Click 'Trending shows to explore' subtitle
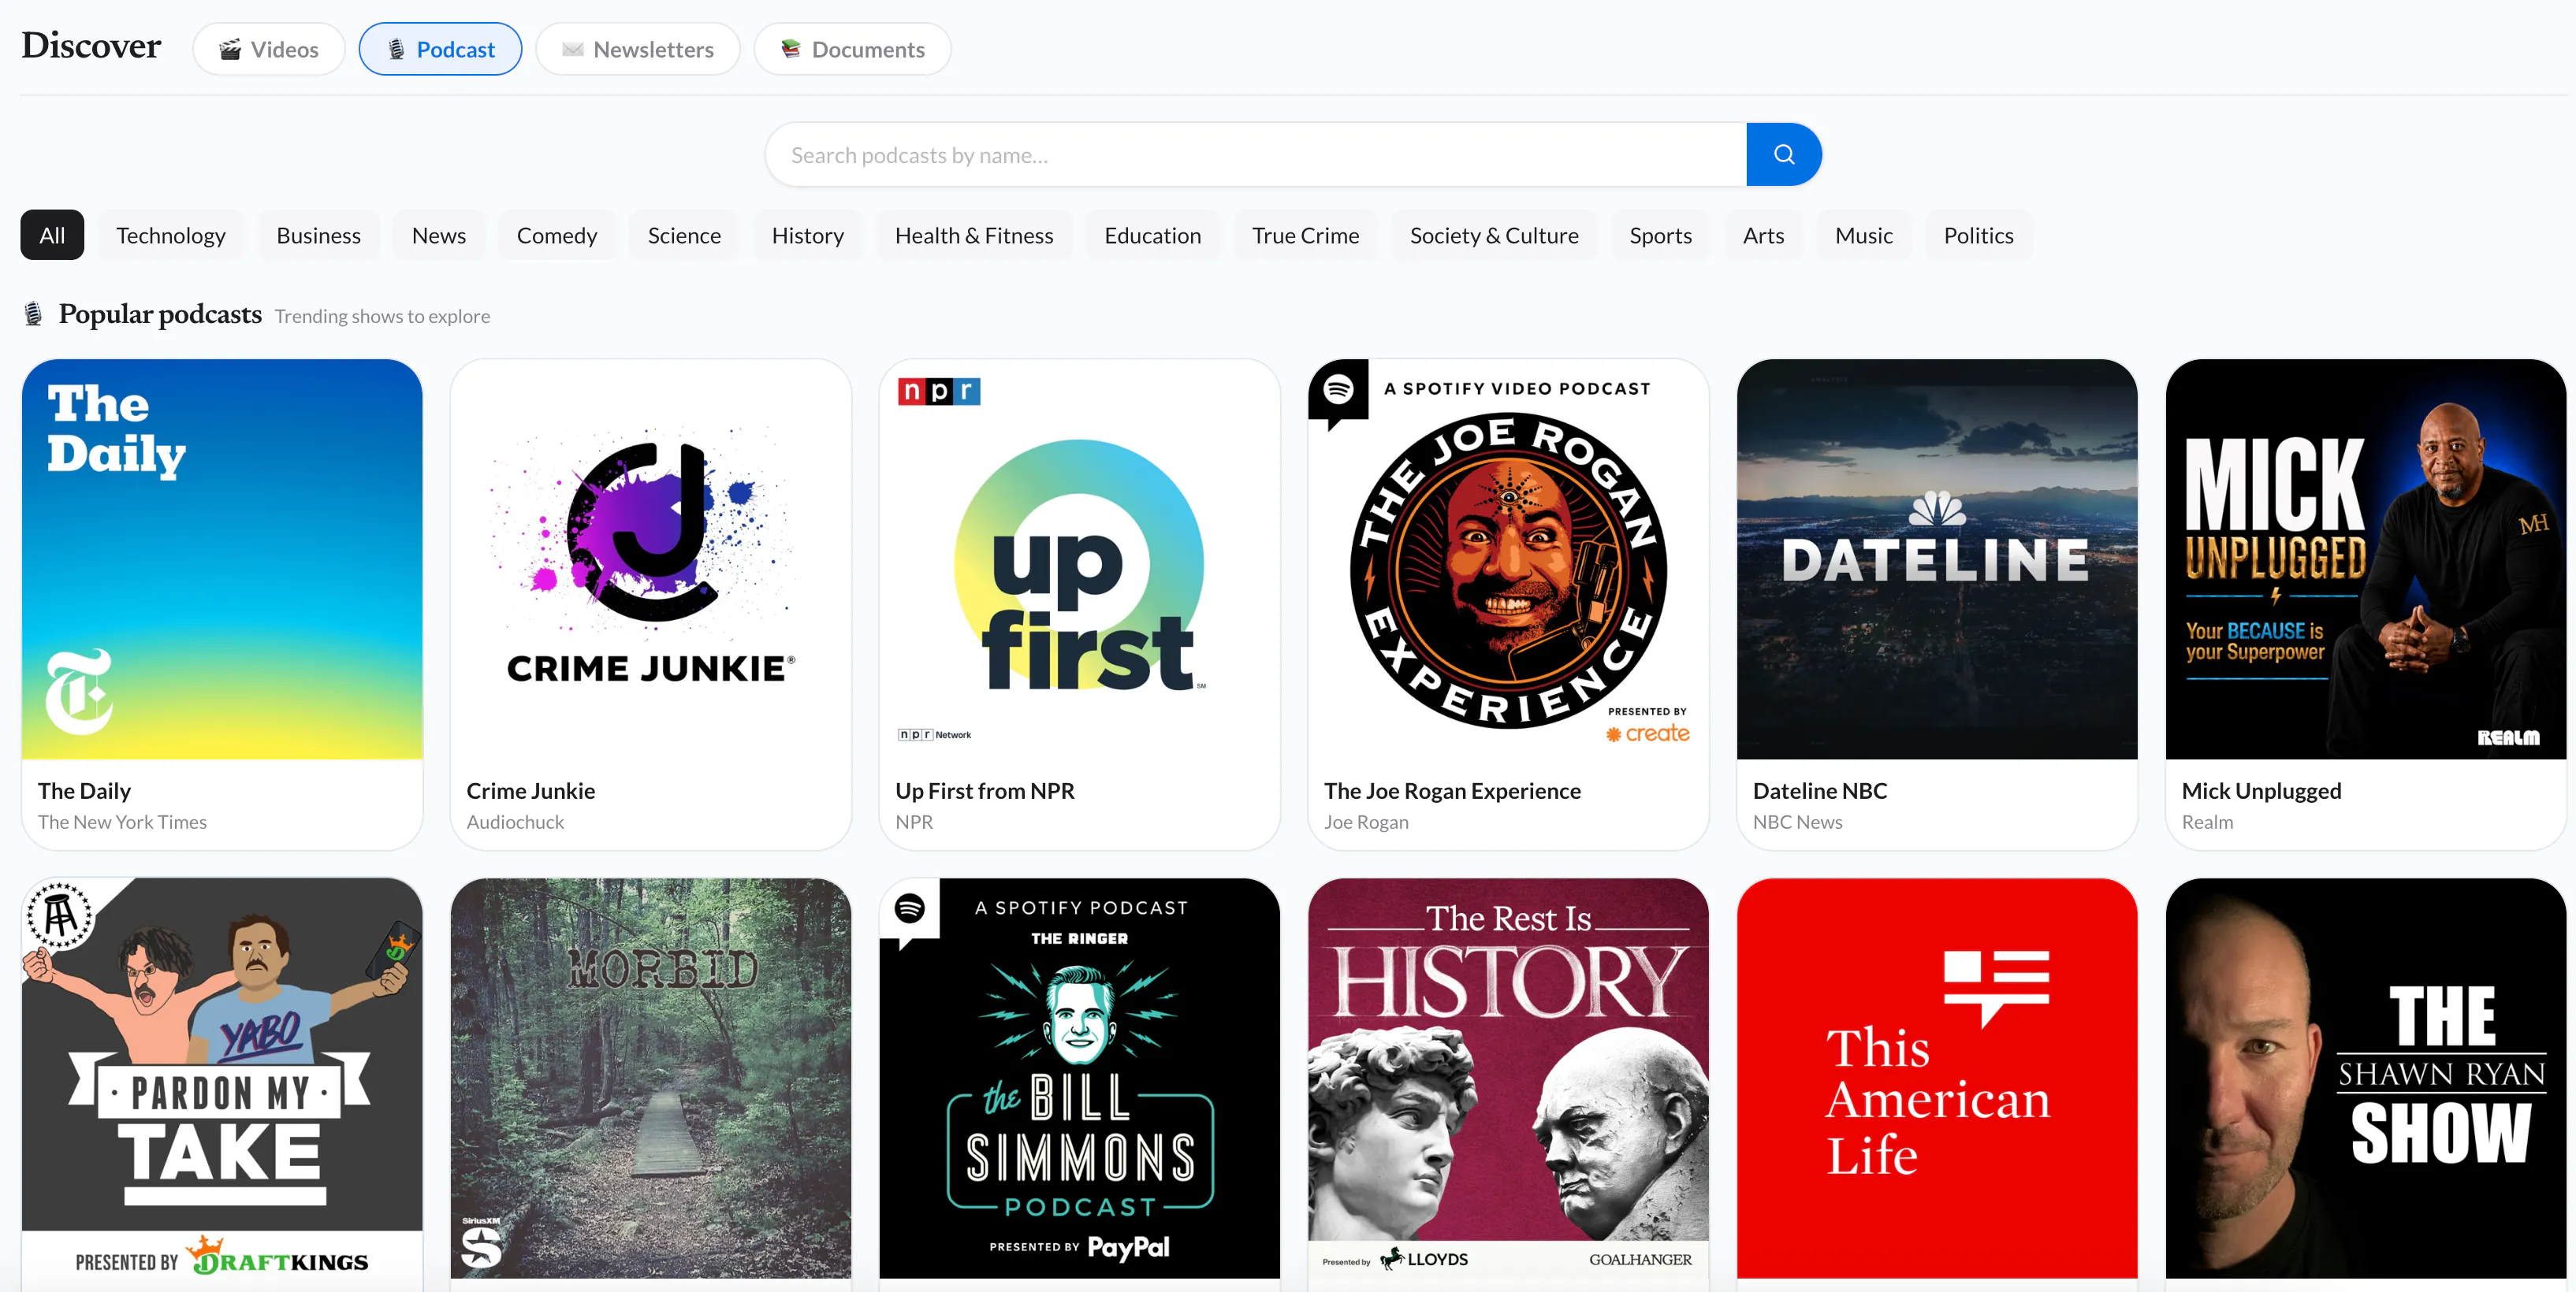Screen dimensions: 2576x1292 point(382,316)
